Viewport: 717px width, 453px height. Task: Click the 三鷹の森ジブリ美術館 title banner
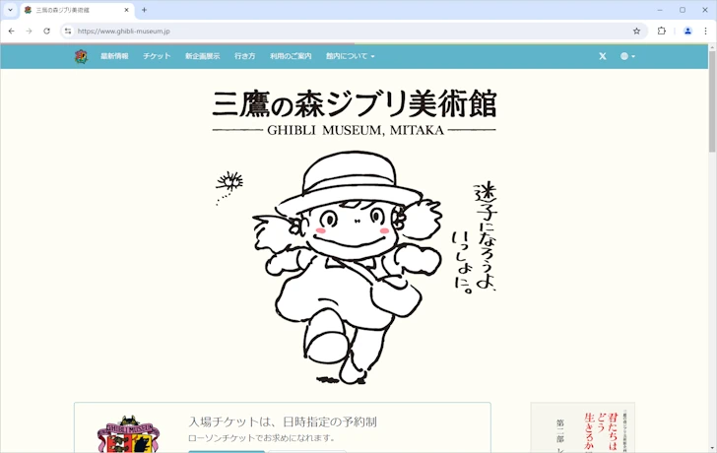coord(355,112)
